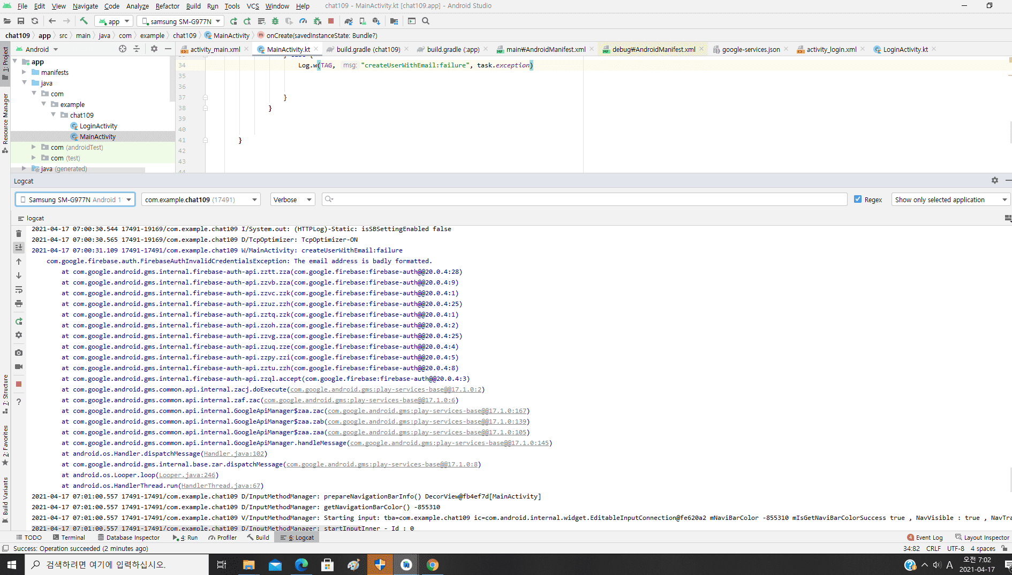Open the Refactor menu
The width and height of the screenshot is (1012, 575).
(x=167, y=6)
